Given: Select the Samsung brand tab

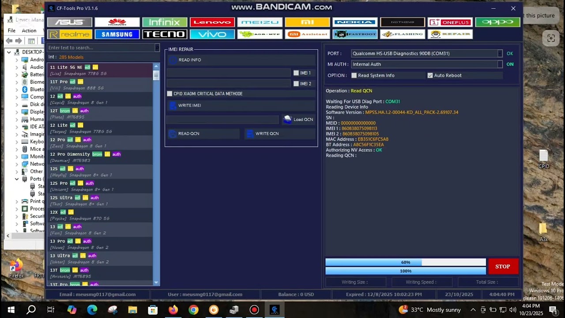Looking at the screenshot, I should (117, 34).
